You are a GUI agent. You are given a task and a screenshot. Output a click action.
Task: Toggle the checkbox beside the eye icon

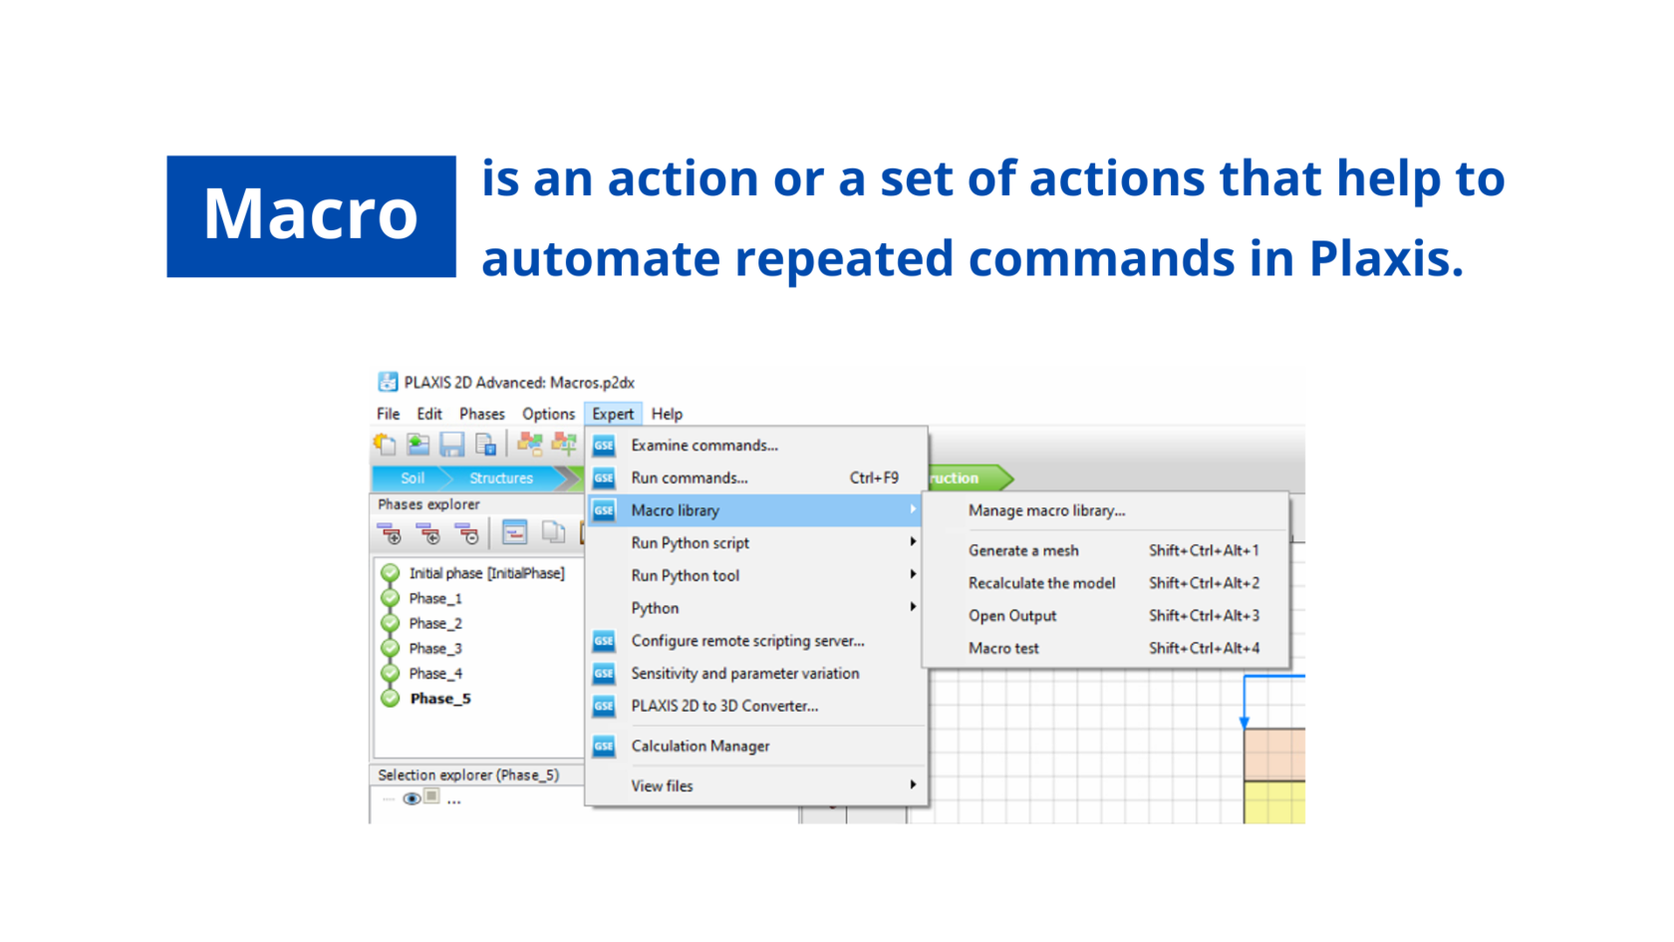point(431,796)
